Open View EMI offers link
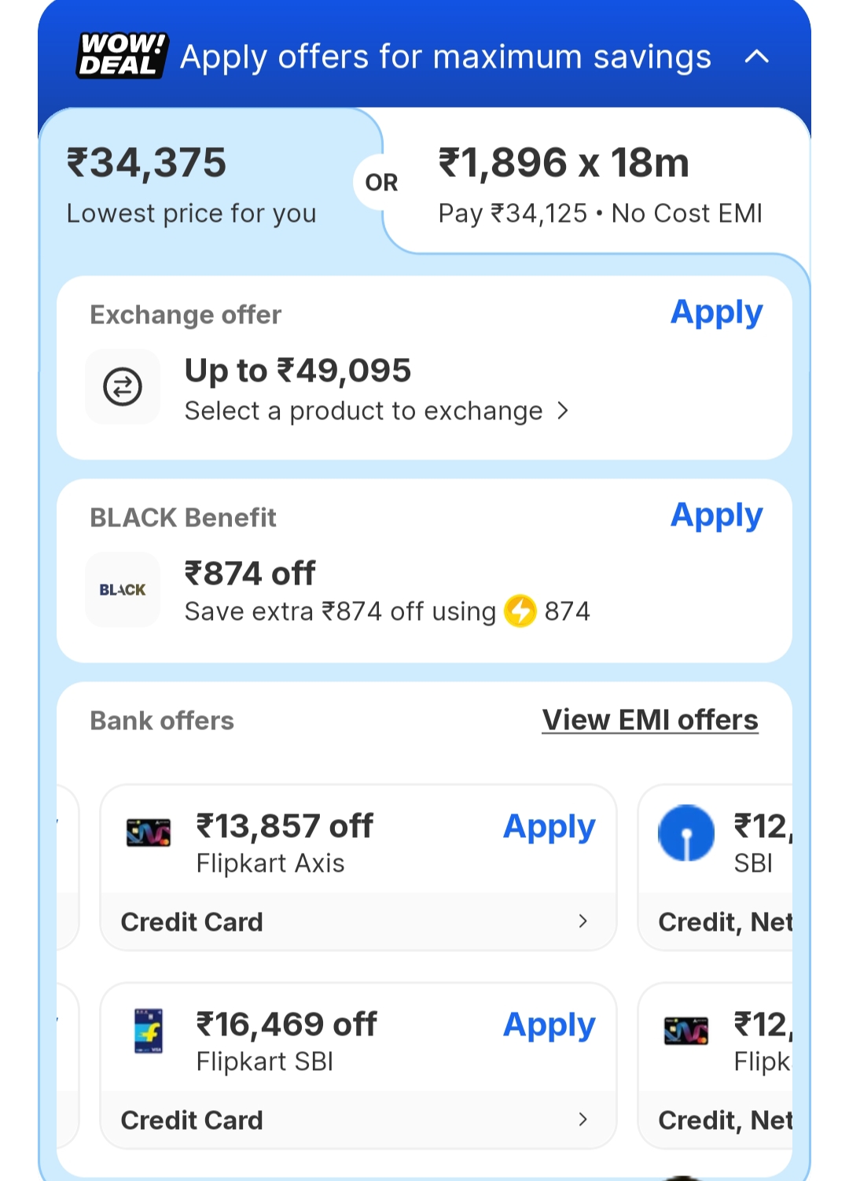The height and width of the screenshot is (1181, 849). point(650,720)
